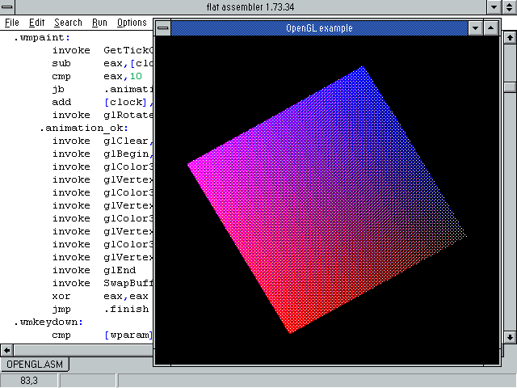Open the Run menu

pyautogui.click(x=99, y=23)
